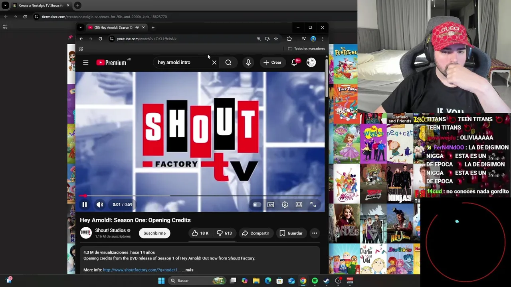Select The Flintstones tier thumbnail
The height and width of the screenshot is (287, 511).
coord(346,64)
